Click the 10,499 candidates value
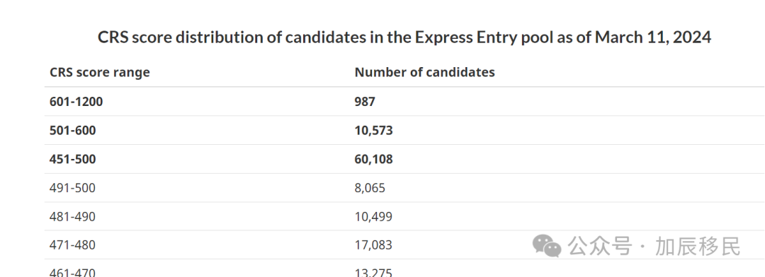The width and height of the screenshot is (765, 277). tap(373, 217)
